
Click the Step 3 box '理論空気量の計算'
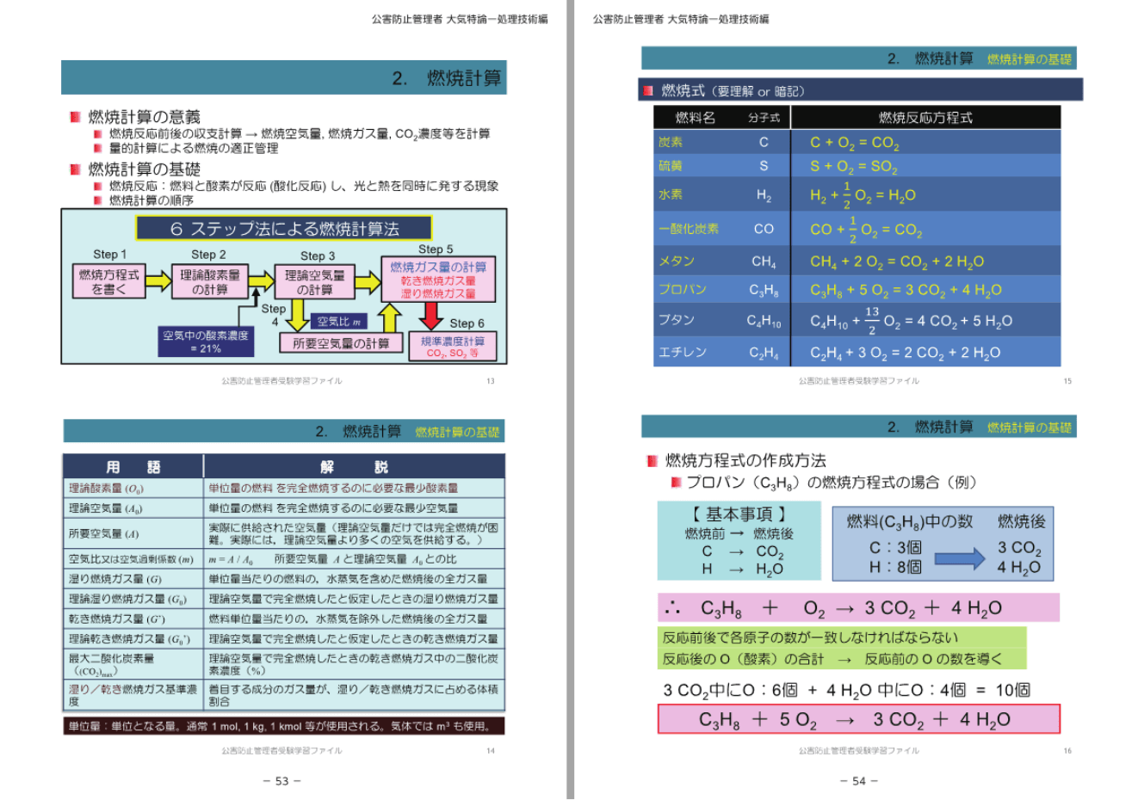pyautogui.click(x=314, y=282)
